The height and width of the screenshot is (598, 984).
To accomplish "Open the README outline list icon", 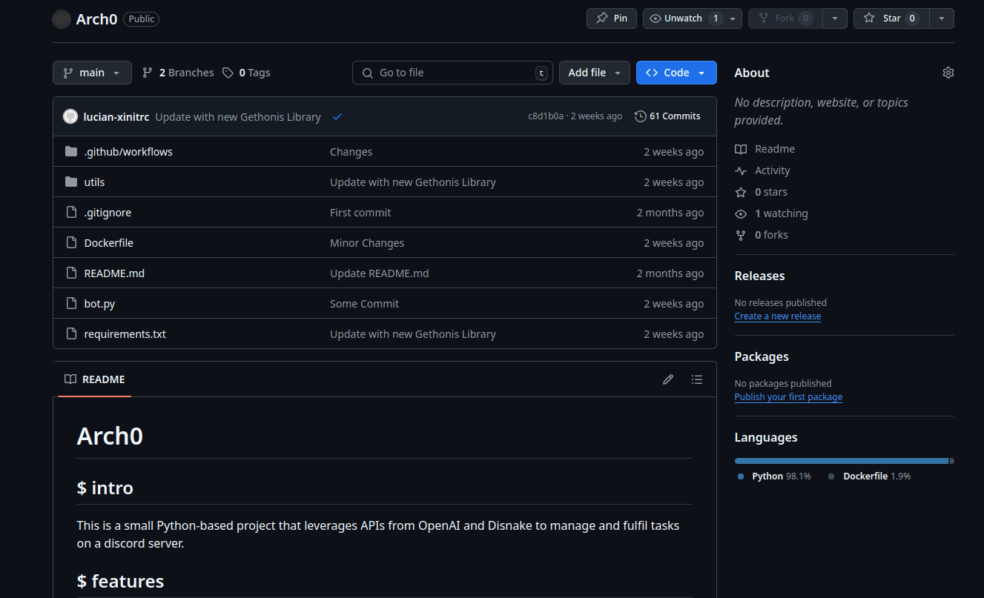I will (x=696, y=379).
